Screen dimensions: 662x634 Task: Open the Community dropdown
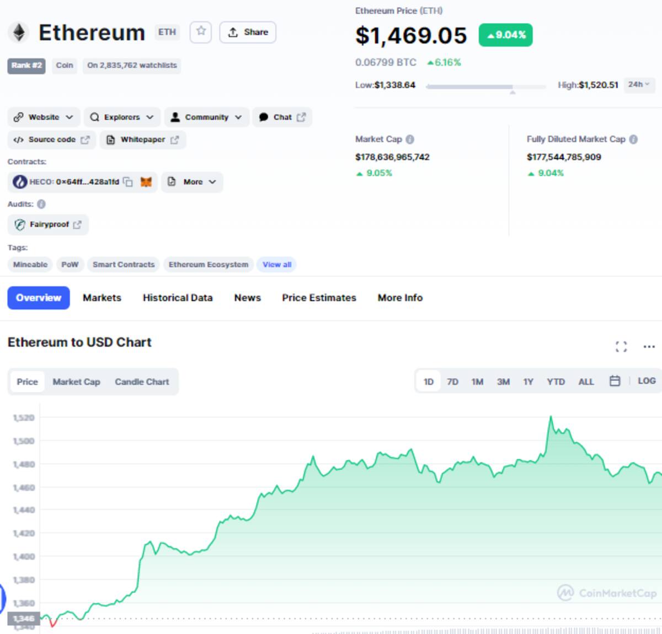(x=206, y=117)
